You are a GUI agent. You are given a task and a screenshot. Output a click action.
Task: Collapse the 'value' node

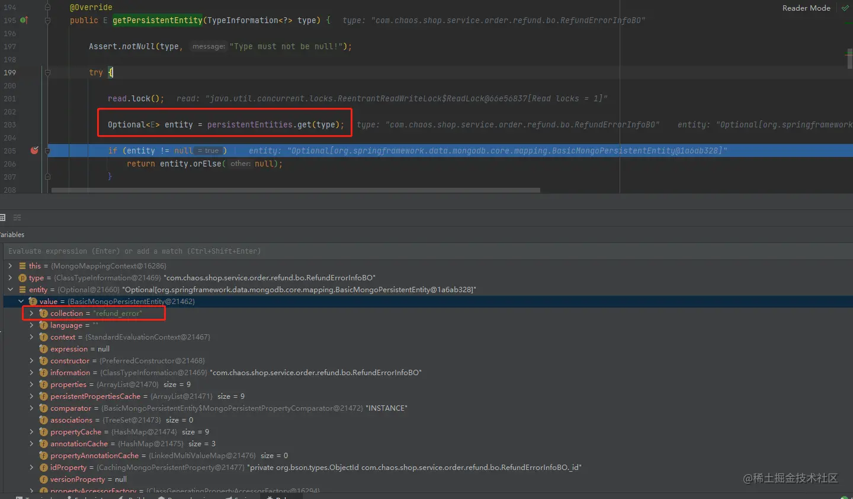(x=21, y=302)
